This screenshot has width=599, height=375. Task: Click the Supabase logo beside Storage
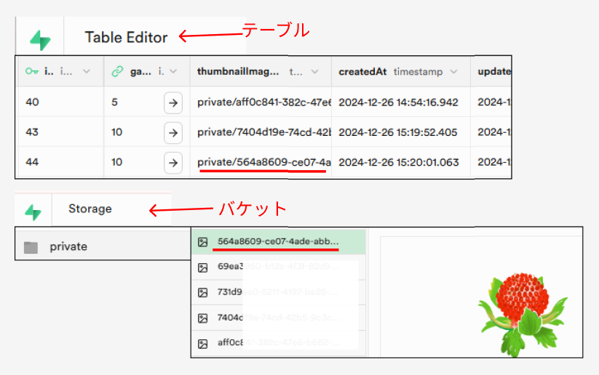[33, 211]
